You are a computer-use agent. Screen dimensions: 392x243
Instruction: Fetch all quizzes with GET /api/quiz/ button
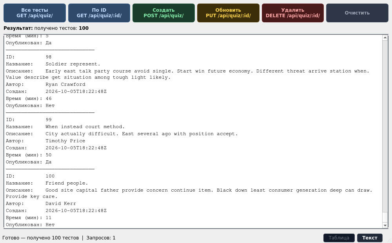pos(34,13)
